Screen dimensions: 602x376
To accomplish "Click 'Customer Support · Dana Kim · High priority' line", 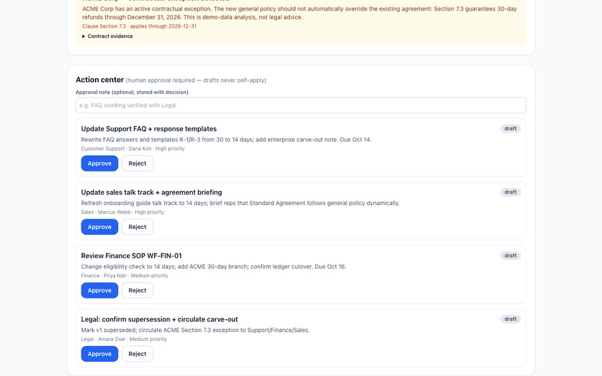I will [133, 148].
